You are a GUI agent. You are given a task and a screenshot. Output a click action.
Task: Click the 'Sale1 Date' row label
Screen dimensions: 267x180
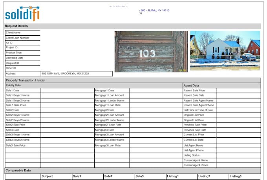coord(13,91)
